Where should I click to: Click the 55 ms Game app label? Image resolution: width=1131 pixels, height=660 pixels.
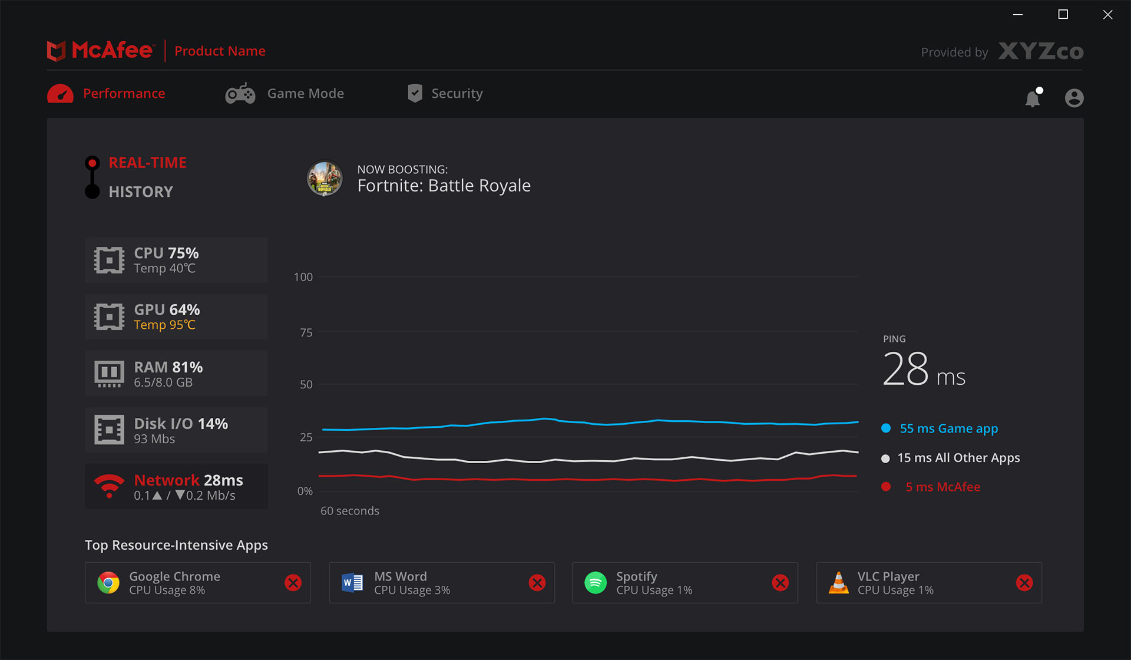point(948,429)
